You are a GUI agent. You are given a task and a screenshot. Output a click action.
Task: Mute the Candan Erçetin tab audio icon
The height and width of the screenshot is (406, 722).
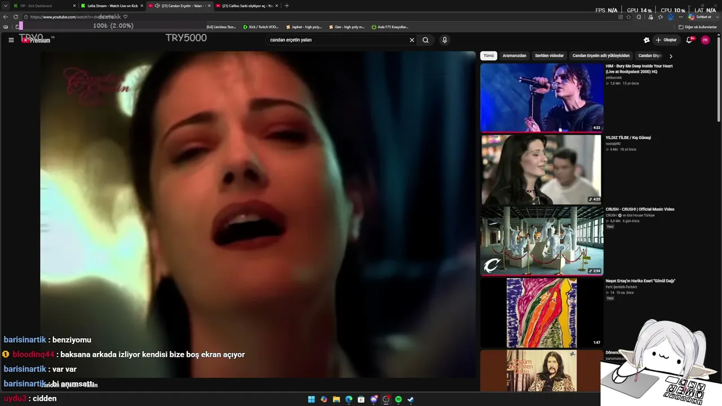157,6
